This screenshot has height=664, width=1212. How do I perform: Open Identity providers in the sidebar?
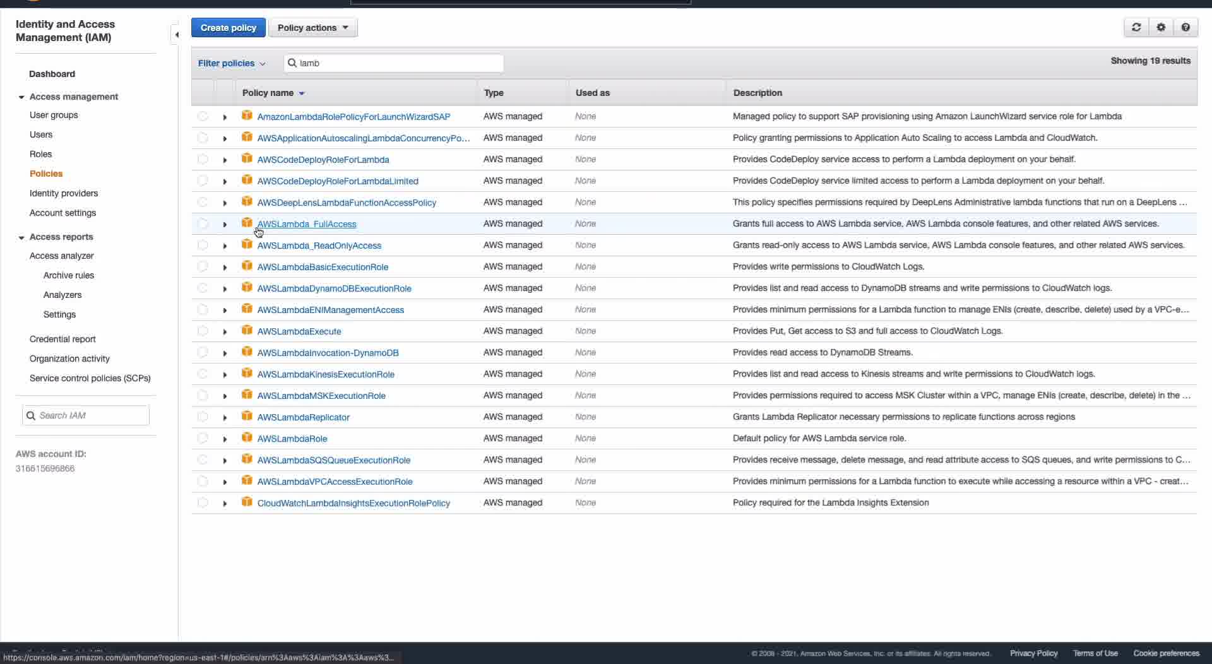pyautogui.click(x=64, y=193)
